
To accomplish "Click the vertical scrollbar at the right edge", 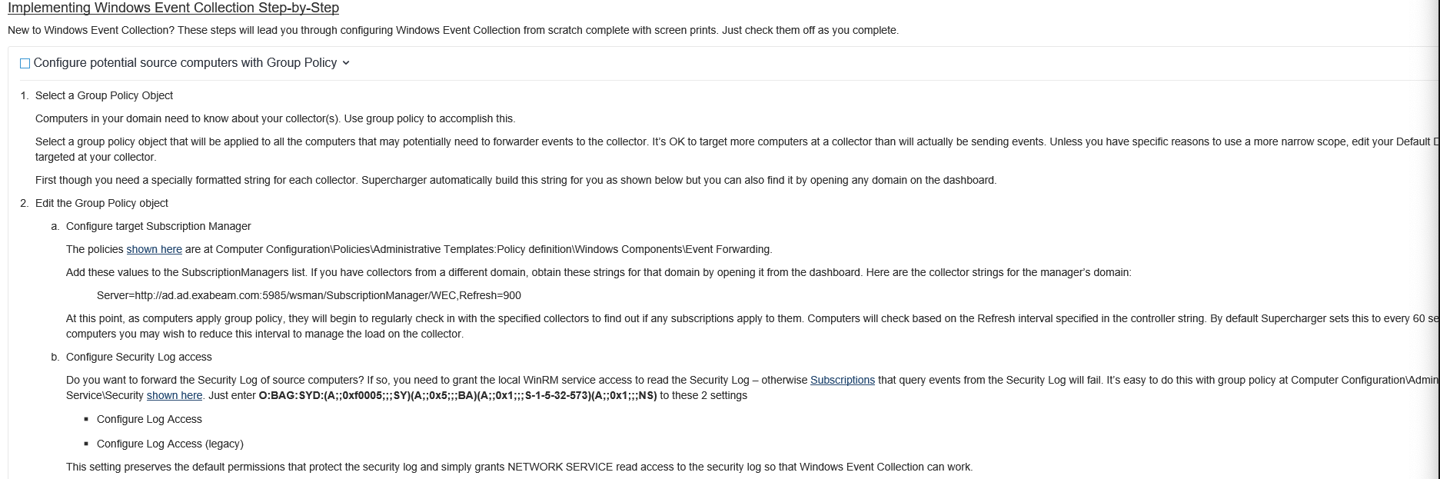I will tap(1436, 239).
